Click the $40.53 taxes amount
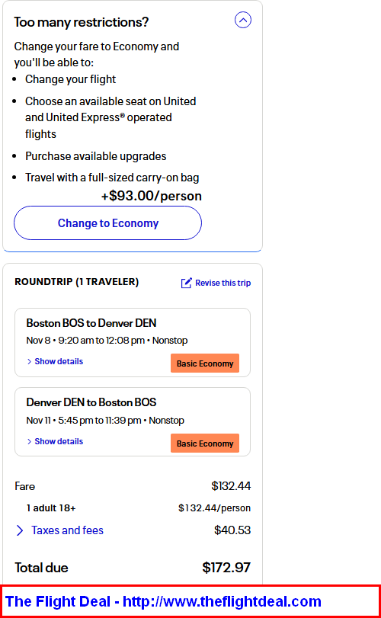 pos(232,530)
